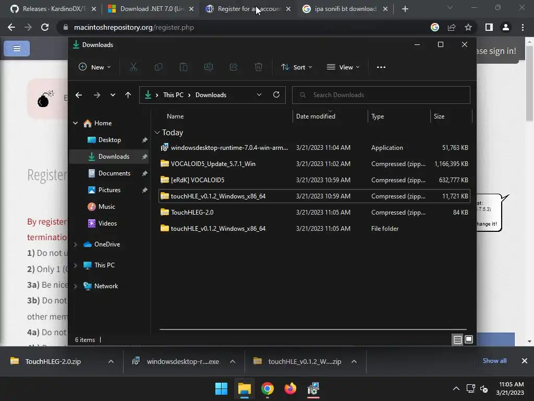Click Show all downloads link

point(494,361)
